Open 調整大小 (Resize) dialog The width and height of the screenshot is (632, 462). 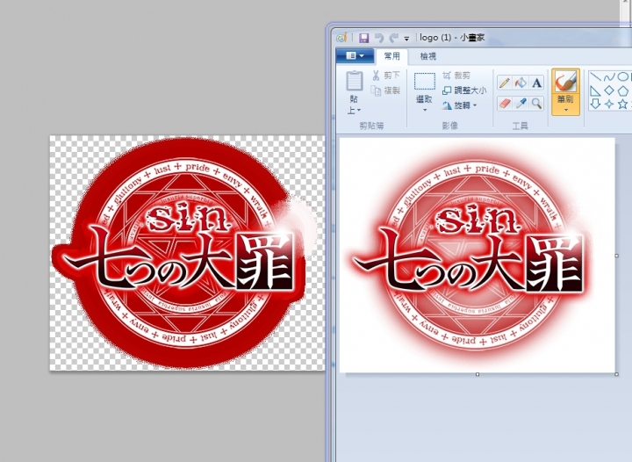pos(464,90)
